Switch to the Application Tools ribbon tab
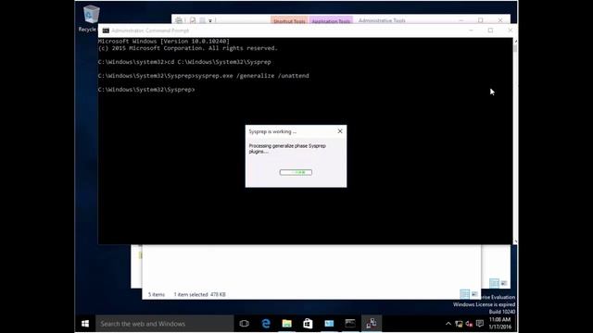The height and width of the screenshot is (333, 593). 331,21
